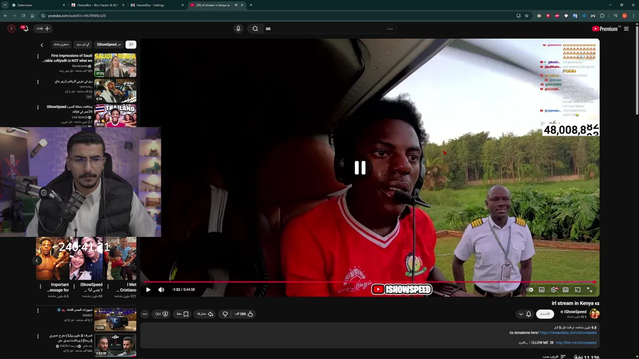
Task: Open options menu for the 'I Met Cristiano' short
Action: click(x=108, y=287)
